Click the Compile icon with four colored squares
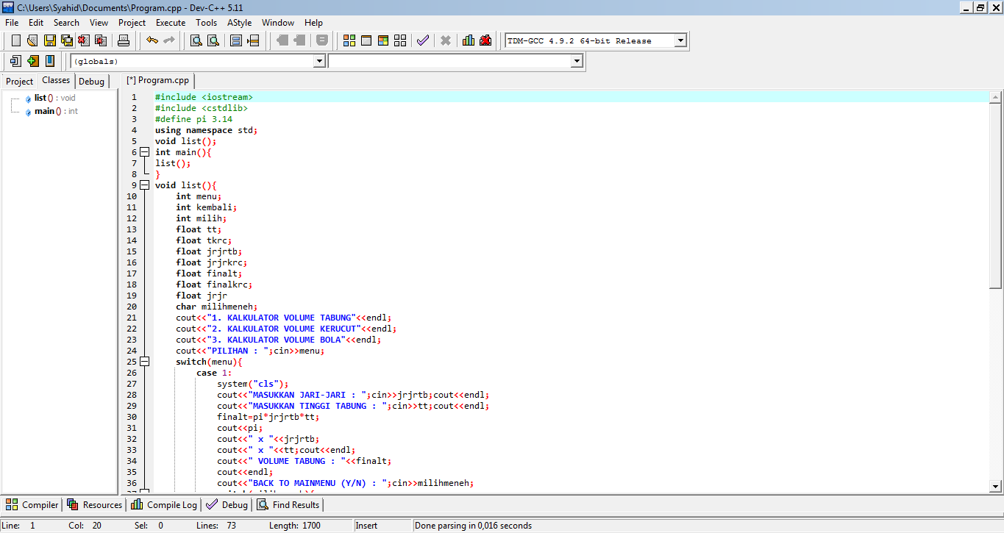The width and height of the screenshot is (1004, 533). (349, 40)
